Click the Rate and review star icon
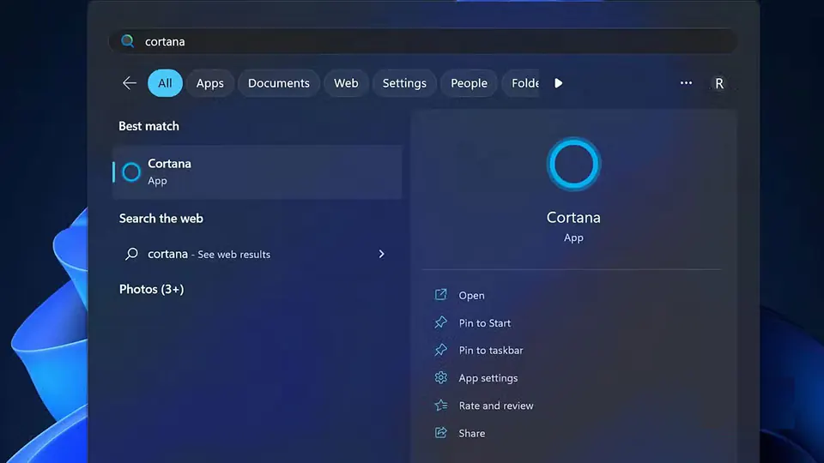Viewport: 824px width, 463px height. pos(441,406)
